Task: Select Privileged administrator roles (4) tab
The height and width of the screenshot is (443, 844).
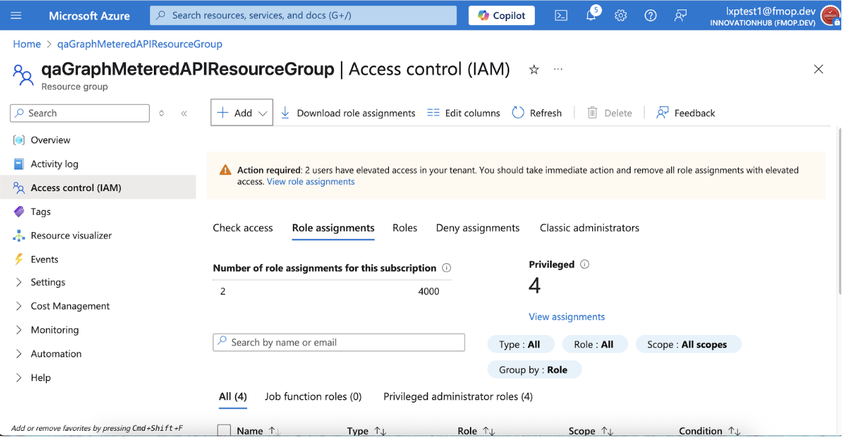Action: coord(458,396)
